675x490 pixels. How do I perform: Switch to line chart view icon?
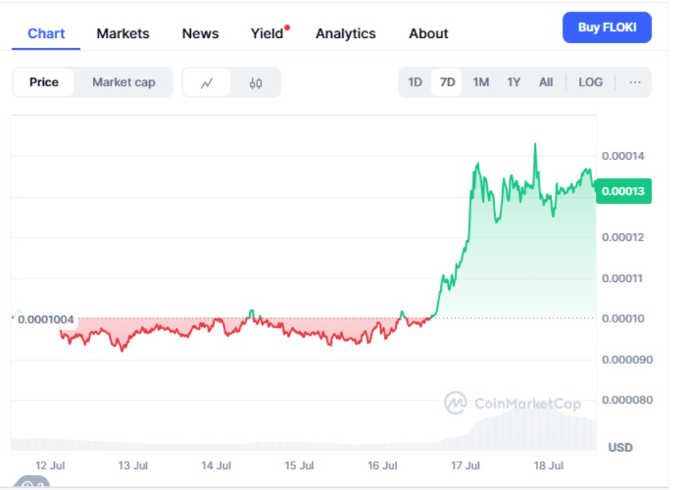pyautogui.click(x=207, y=83)
